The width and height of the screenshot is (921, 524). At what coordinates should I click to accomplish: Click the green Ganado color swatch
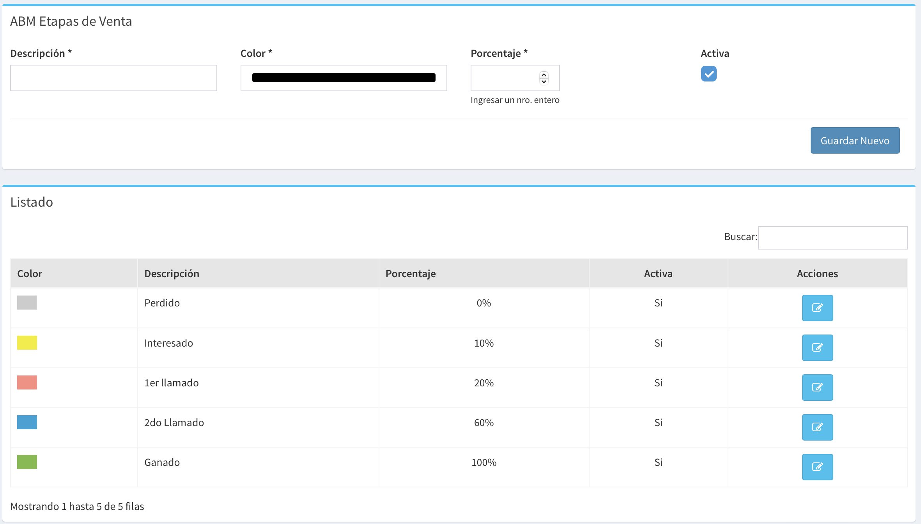pos(27,462)
